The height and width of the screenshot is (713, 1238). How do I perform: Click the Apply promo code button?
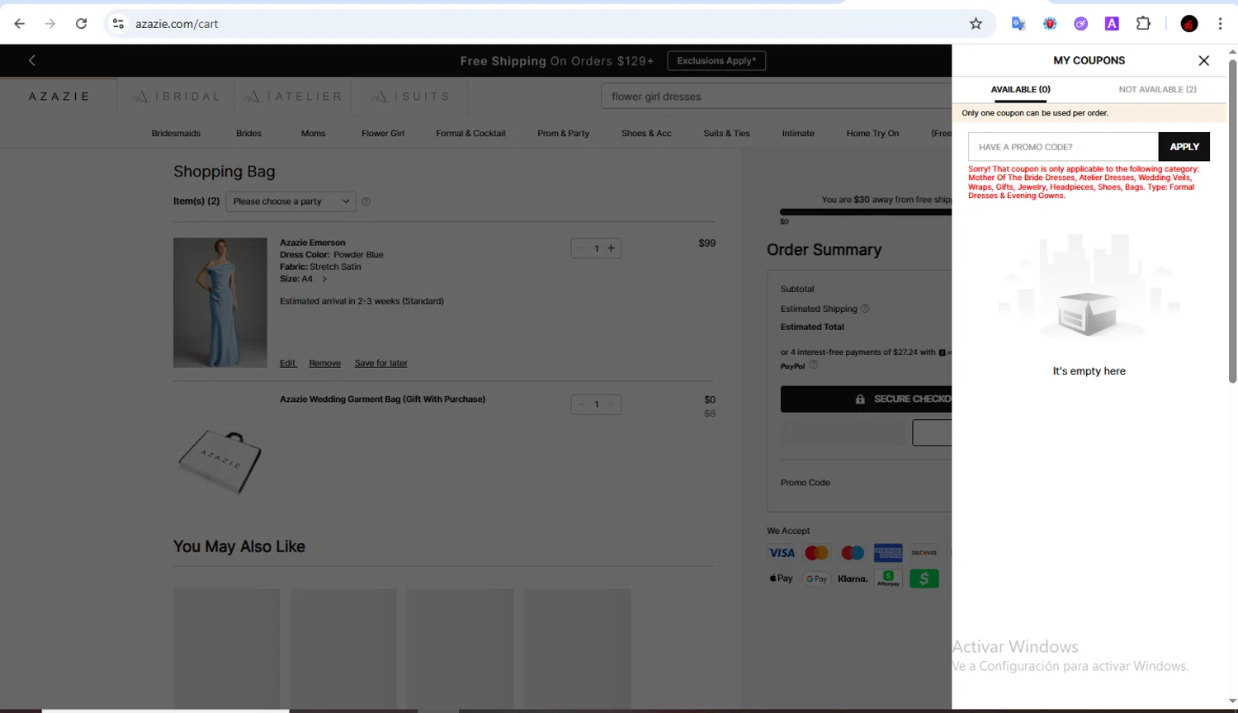click(1184, 147)
